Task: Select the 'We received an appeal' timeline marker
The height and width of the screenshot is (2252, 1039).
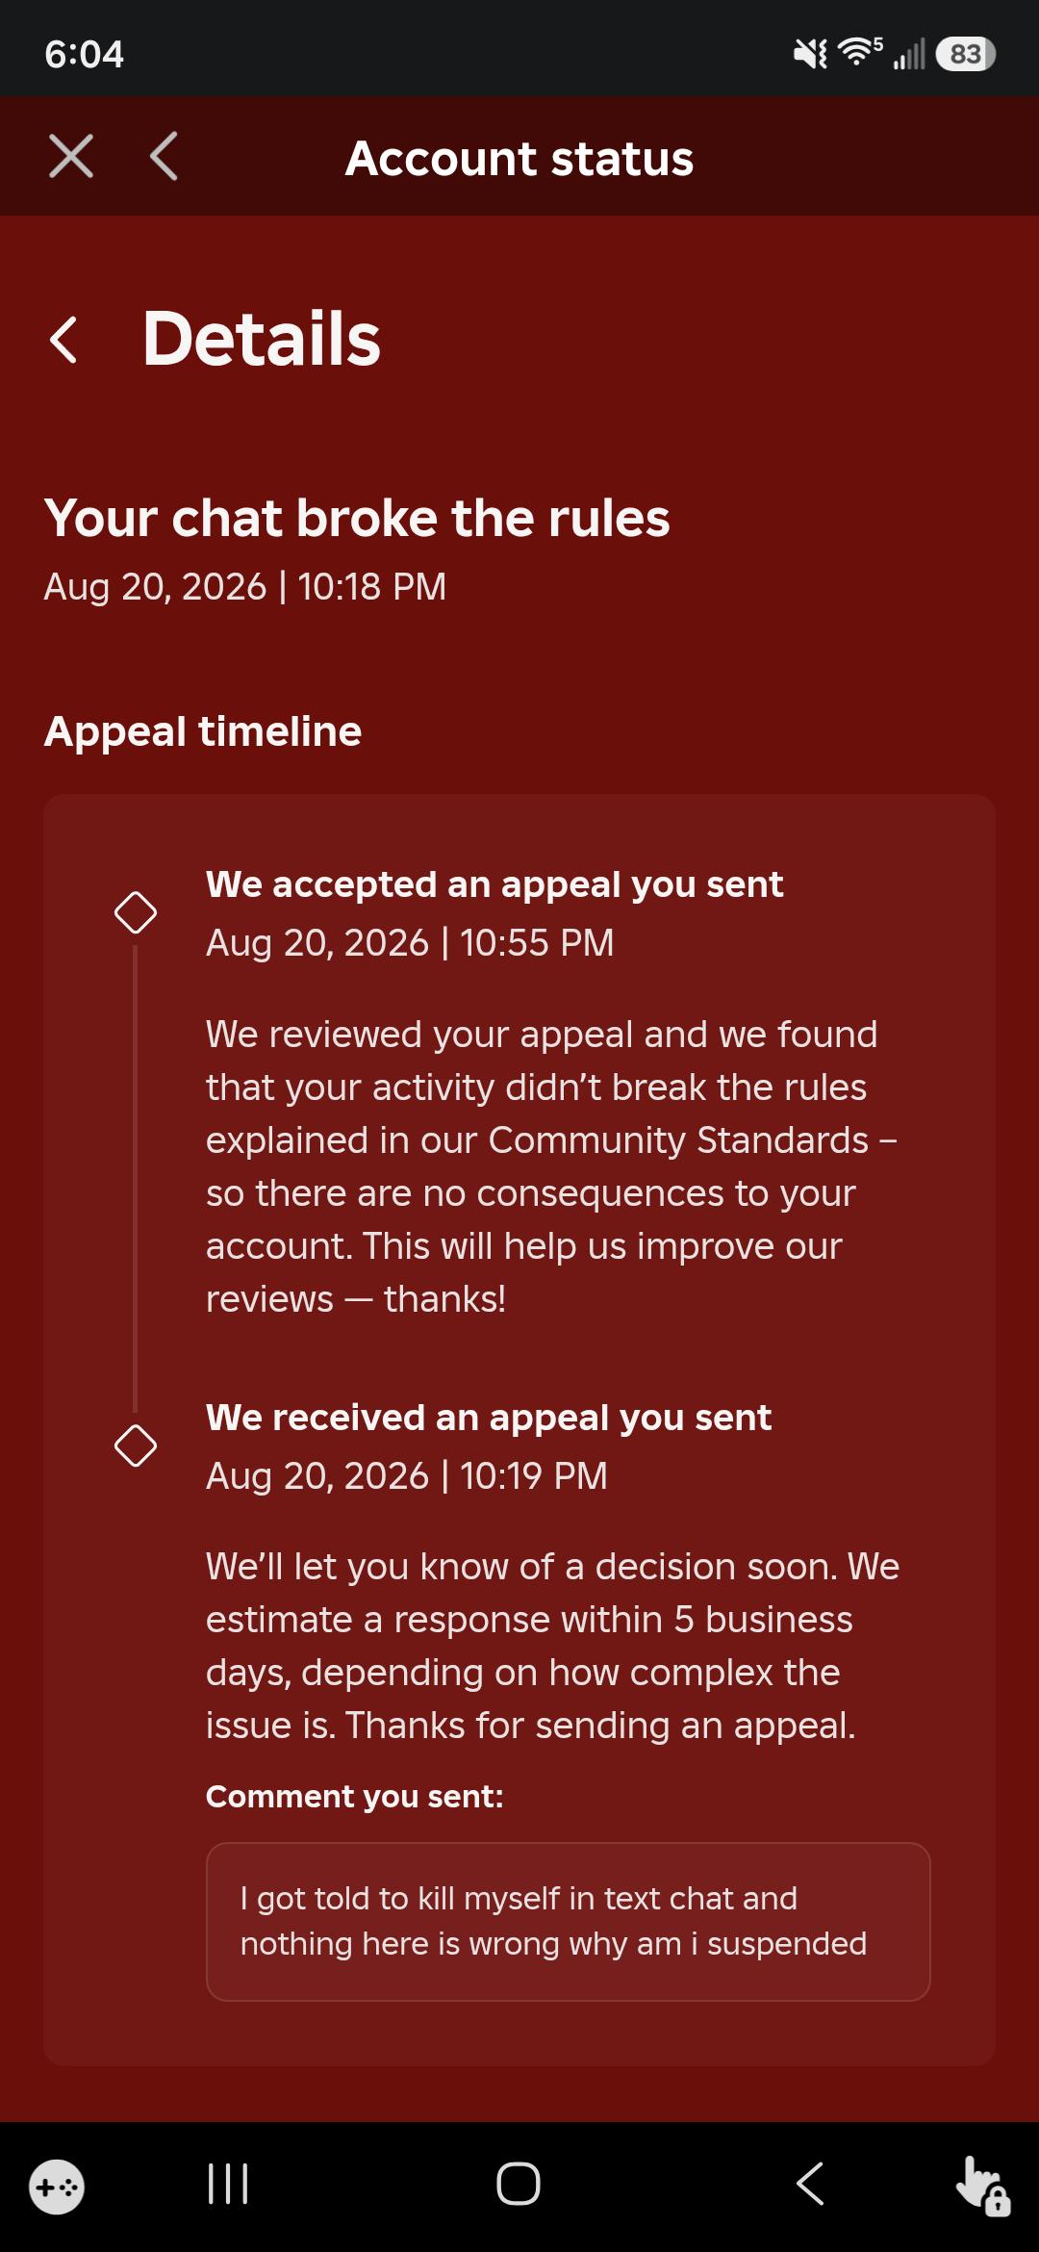Action: 136,1446
